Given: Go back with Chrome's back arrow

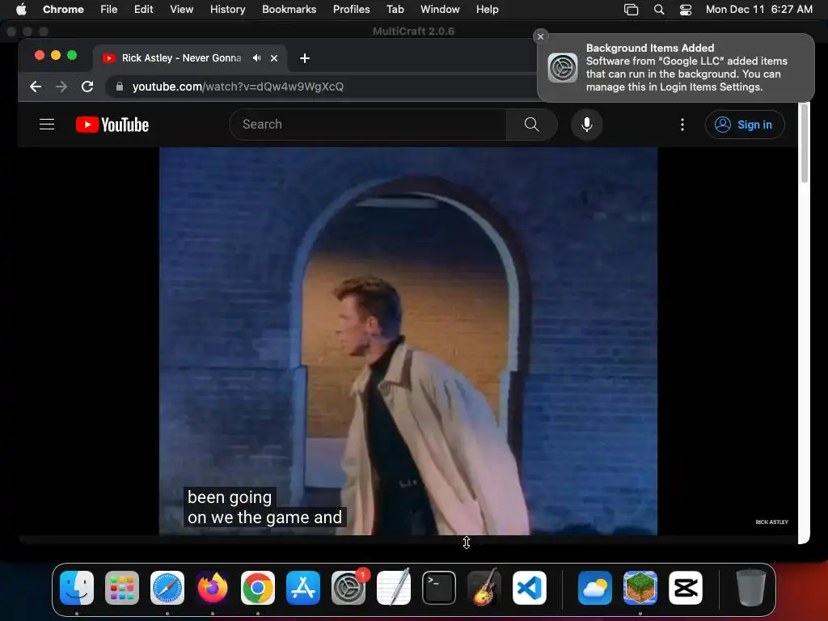Looking at the screenshot, I should coord(36,87).
